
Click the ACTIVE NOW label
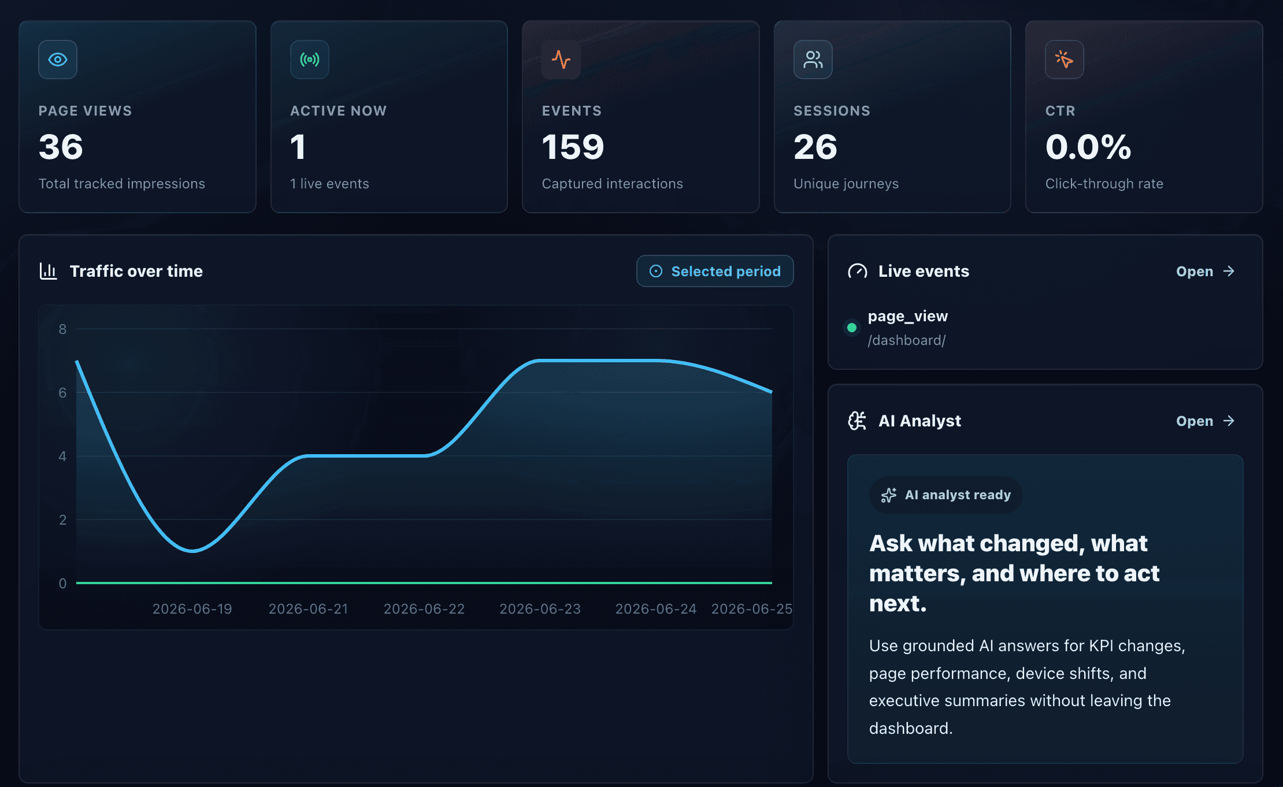(339, 111)
